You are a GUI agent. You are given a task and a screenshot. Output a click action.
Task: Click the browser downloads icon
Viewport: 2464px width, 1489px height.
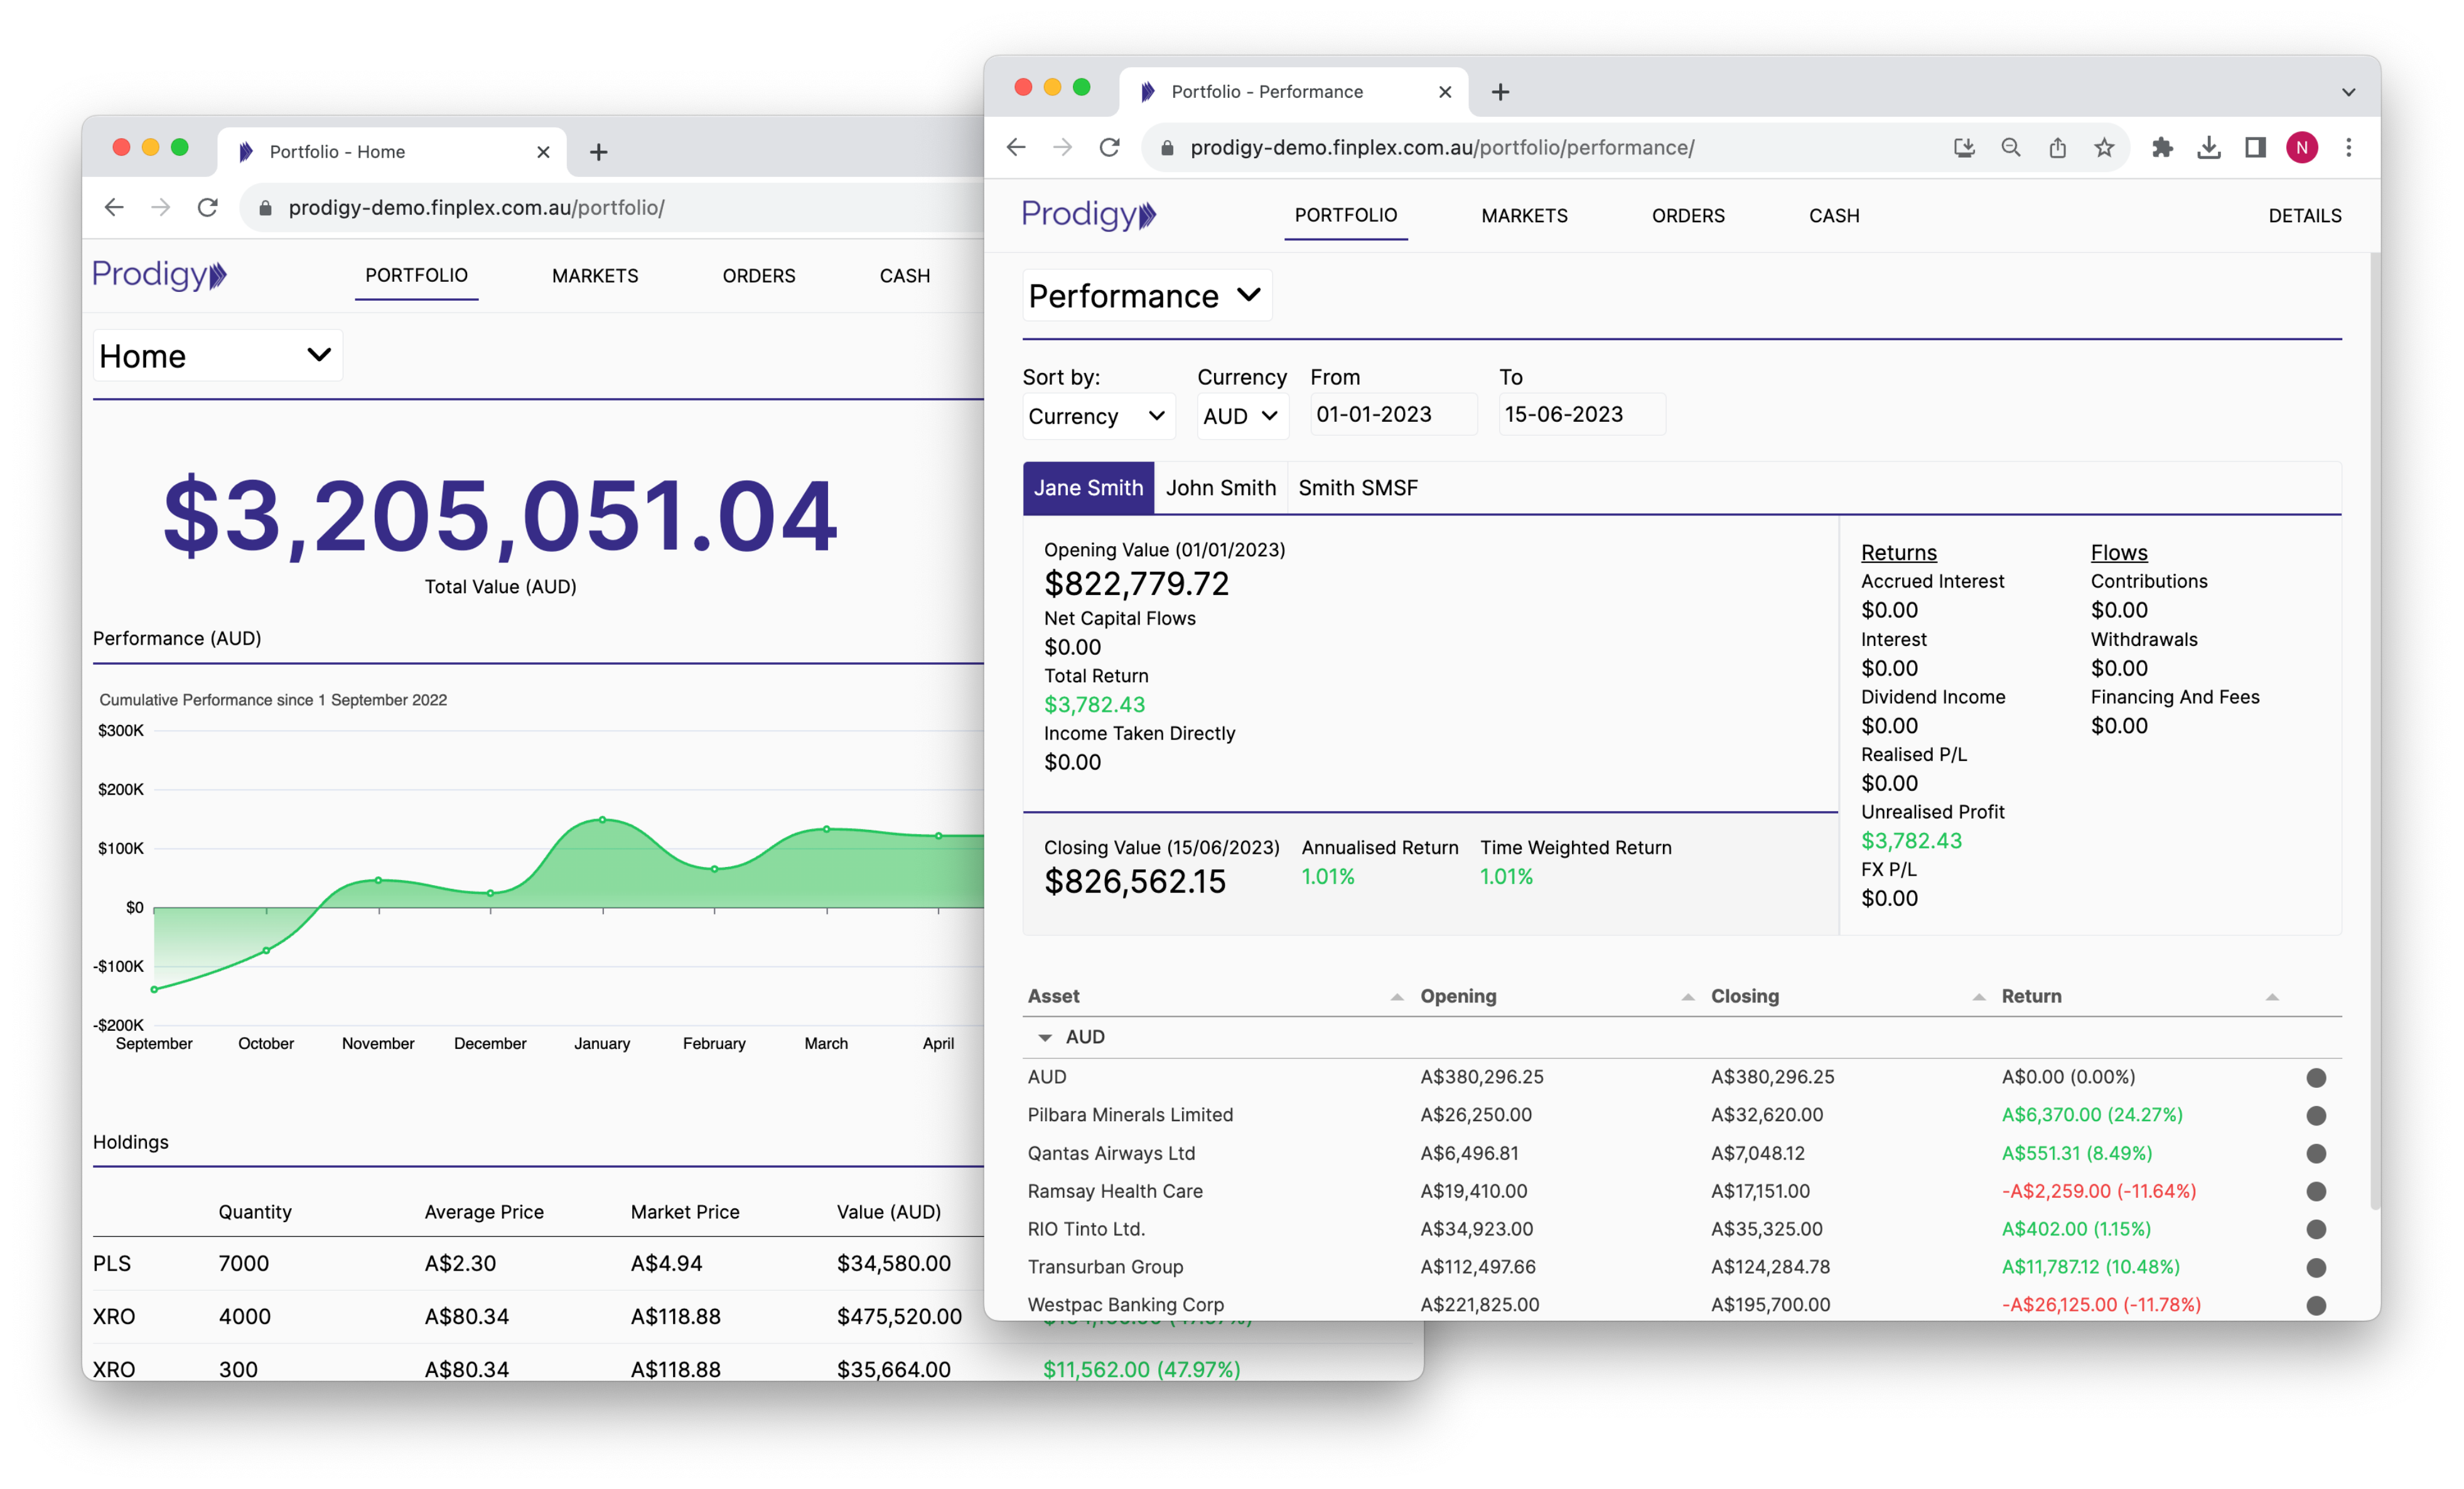[x=2209, y=148]
